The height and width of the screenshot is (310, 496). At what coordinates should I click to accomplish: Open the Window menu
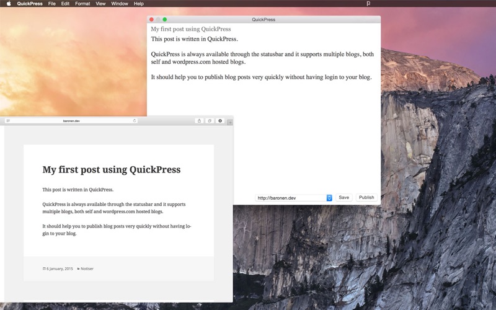pyautogui.click(x=120, y=4)
